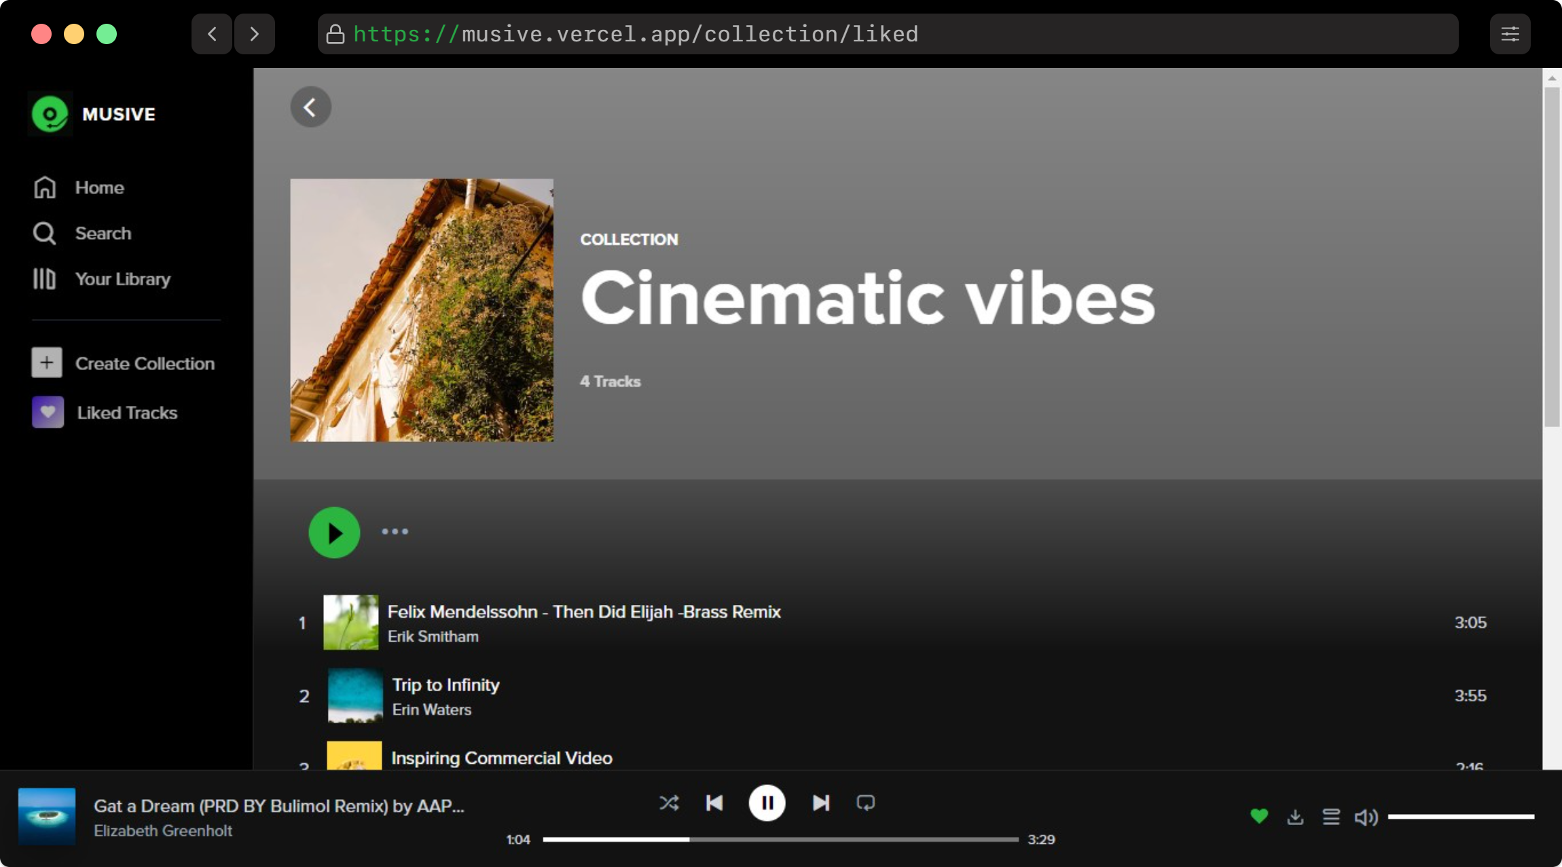Pause the current song
This screenshot has height=867, width=1562.
pos(767,803)
